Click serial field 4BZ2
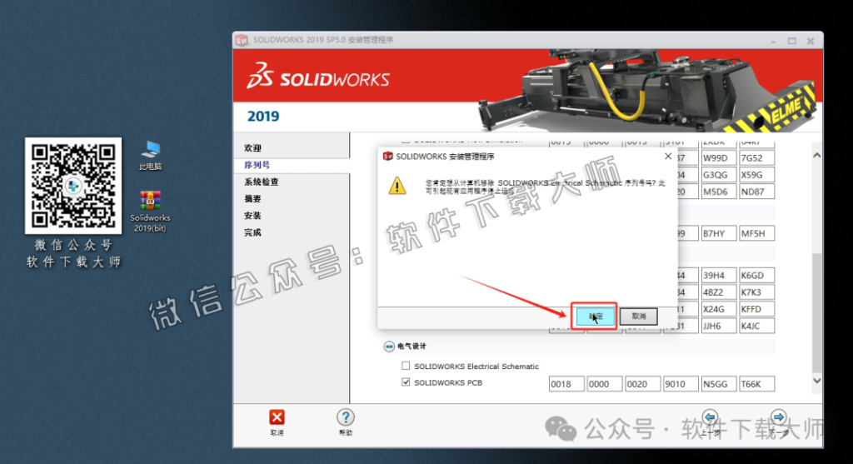The height and width of the screenshot is (464, 853). [x=719, y=292]
